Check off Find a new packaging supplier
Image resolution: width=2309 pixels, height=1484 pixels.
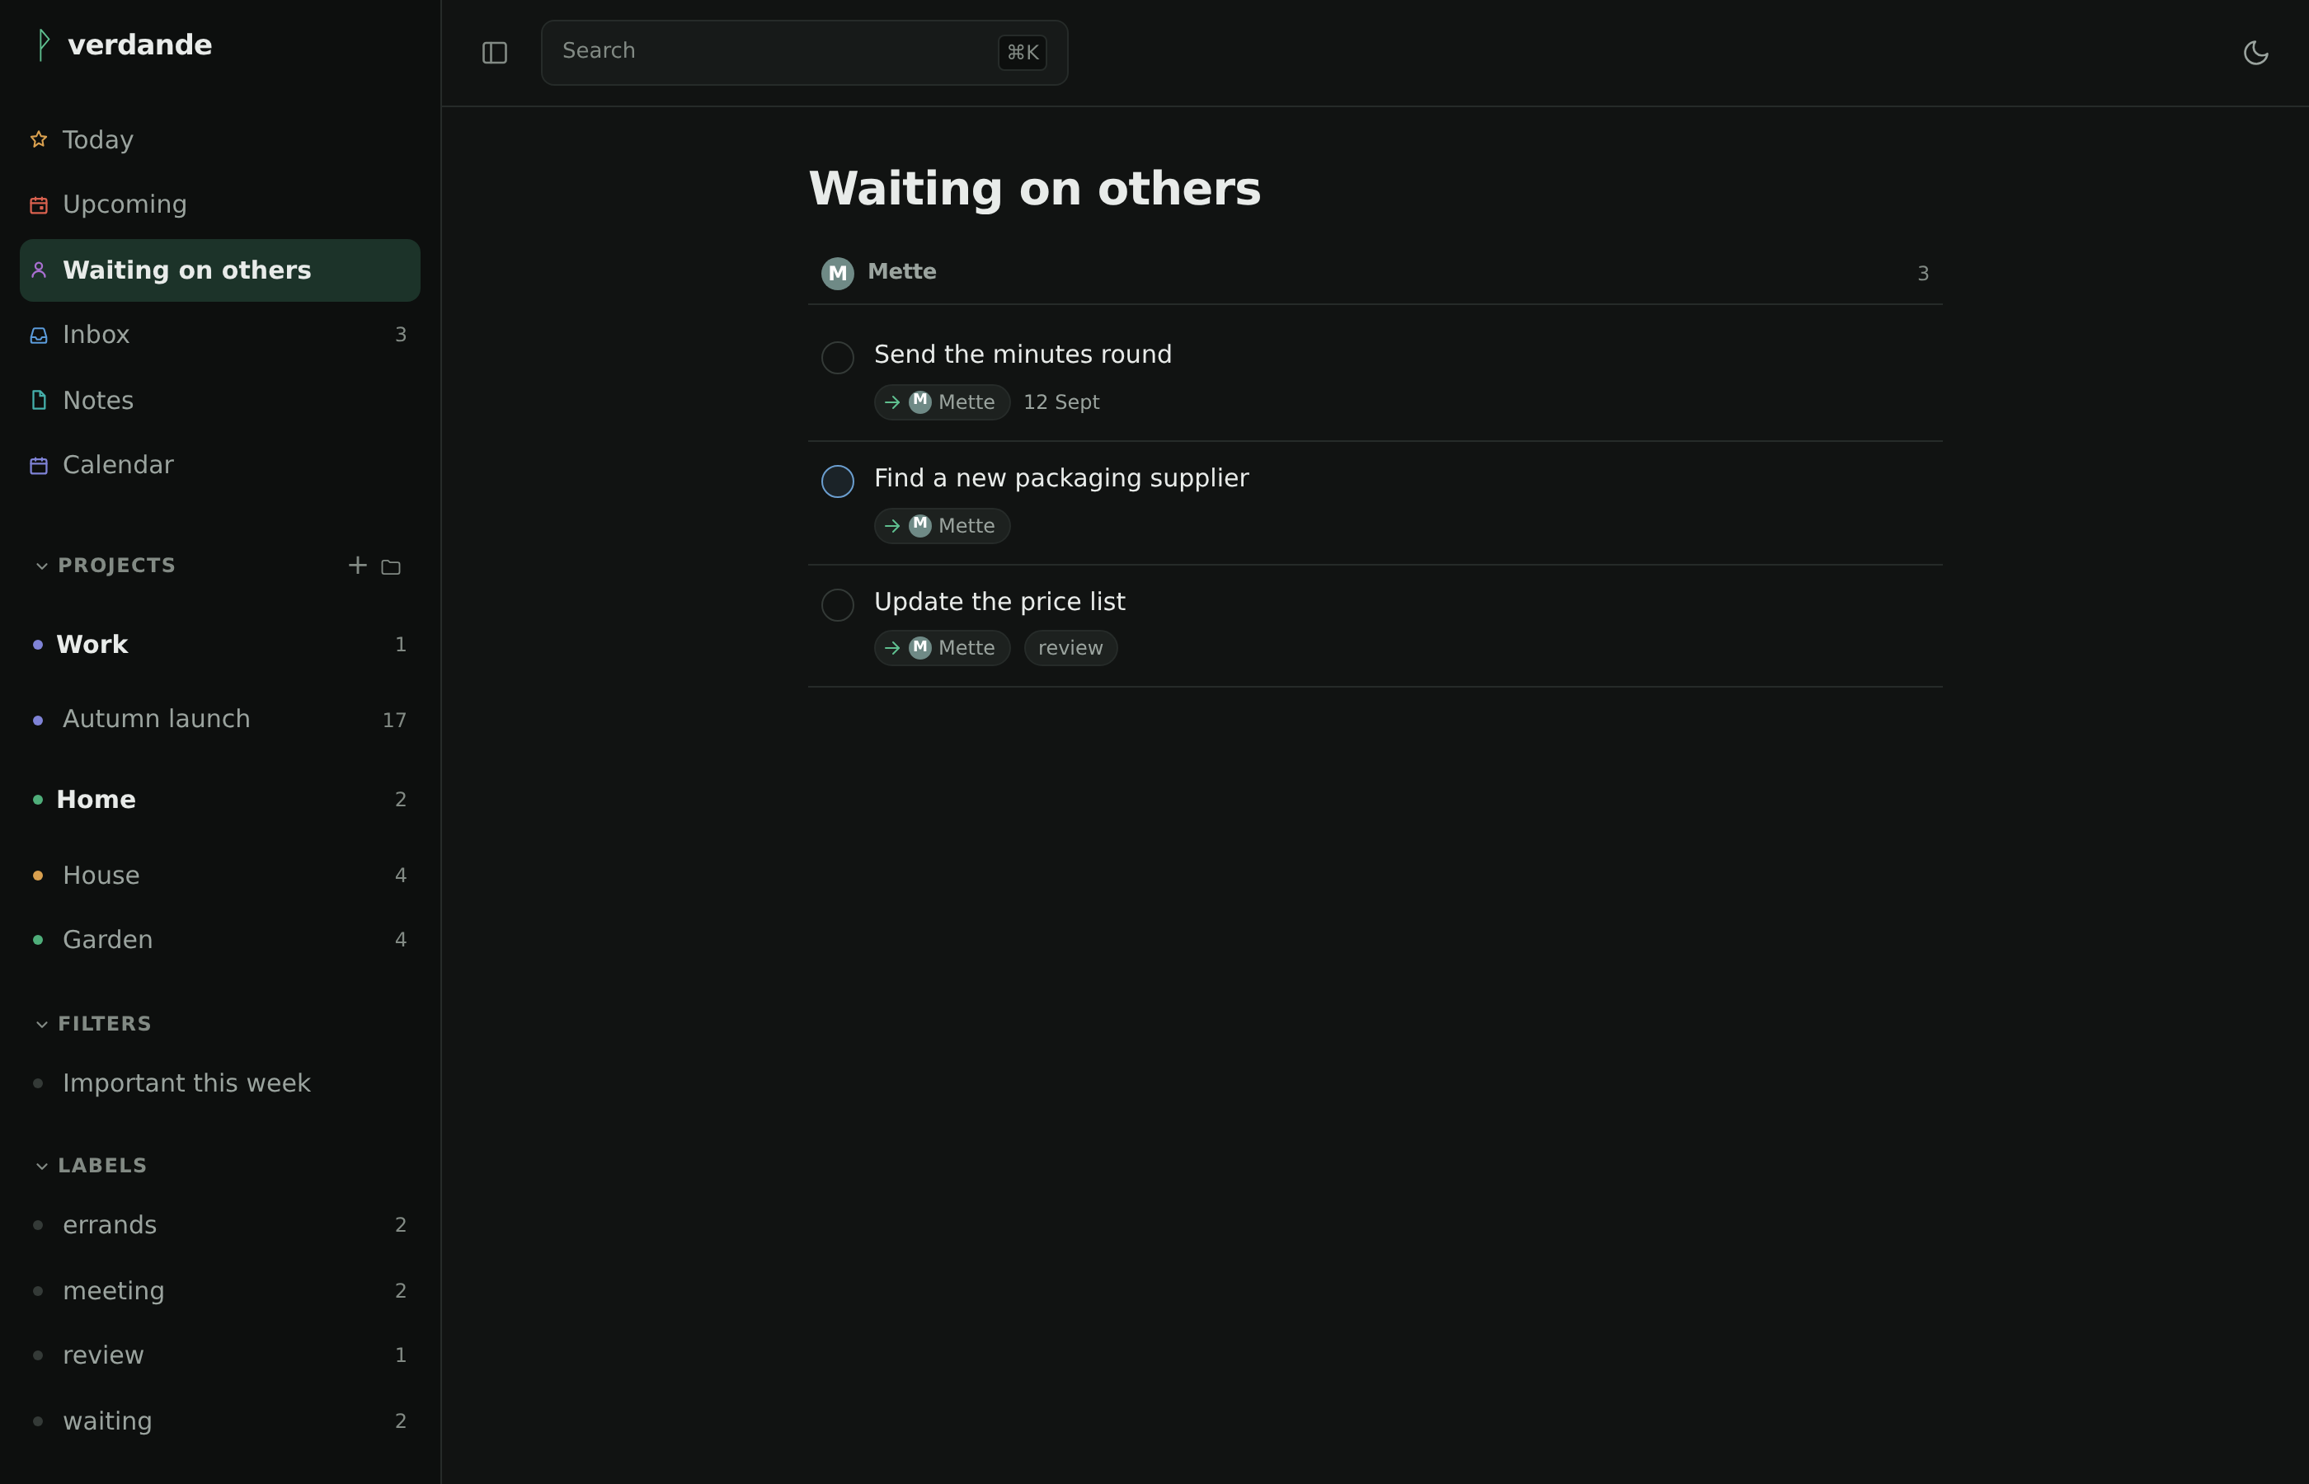[x=838, y=481]
